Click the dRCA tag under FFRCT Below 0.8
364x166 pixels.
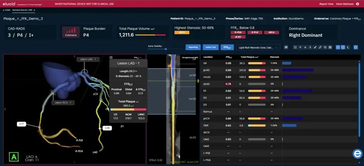coord(271,32)
